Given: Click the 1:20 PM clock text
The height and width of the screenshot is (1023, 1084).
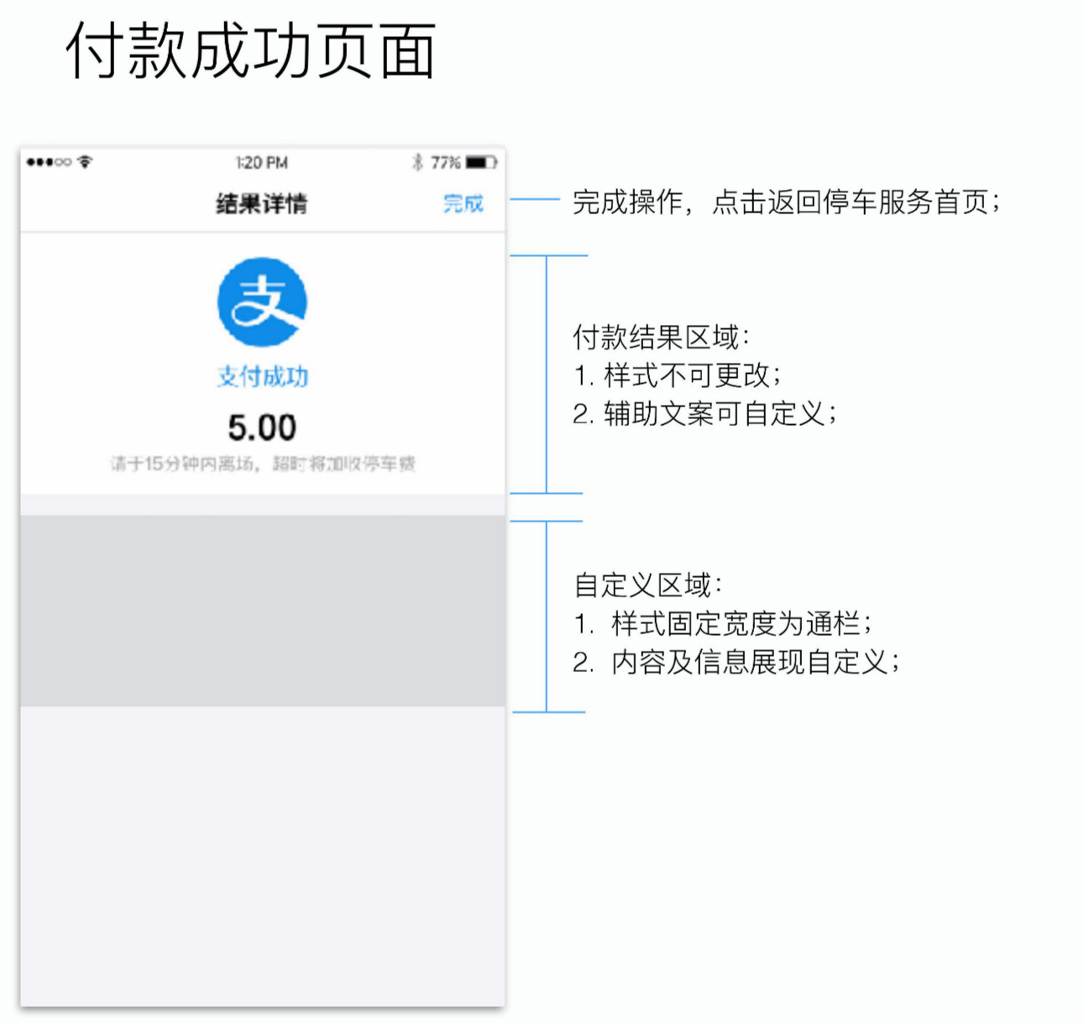Looking at the screenshot, I should pos(262,163).
